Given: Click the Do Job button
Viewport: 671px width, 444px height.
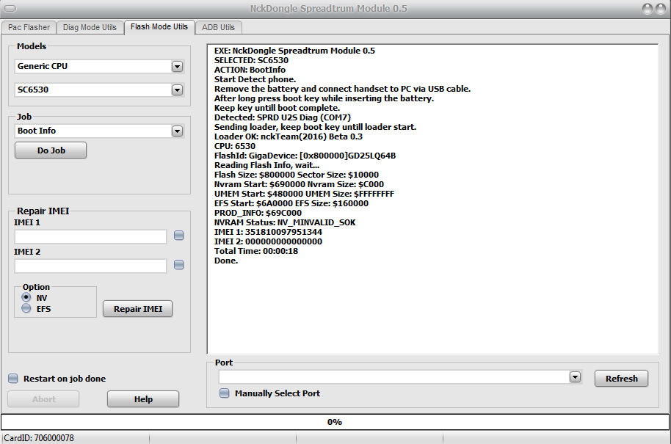Looking at the screenshot, I should [51, 150].
